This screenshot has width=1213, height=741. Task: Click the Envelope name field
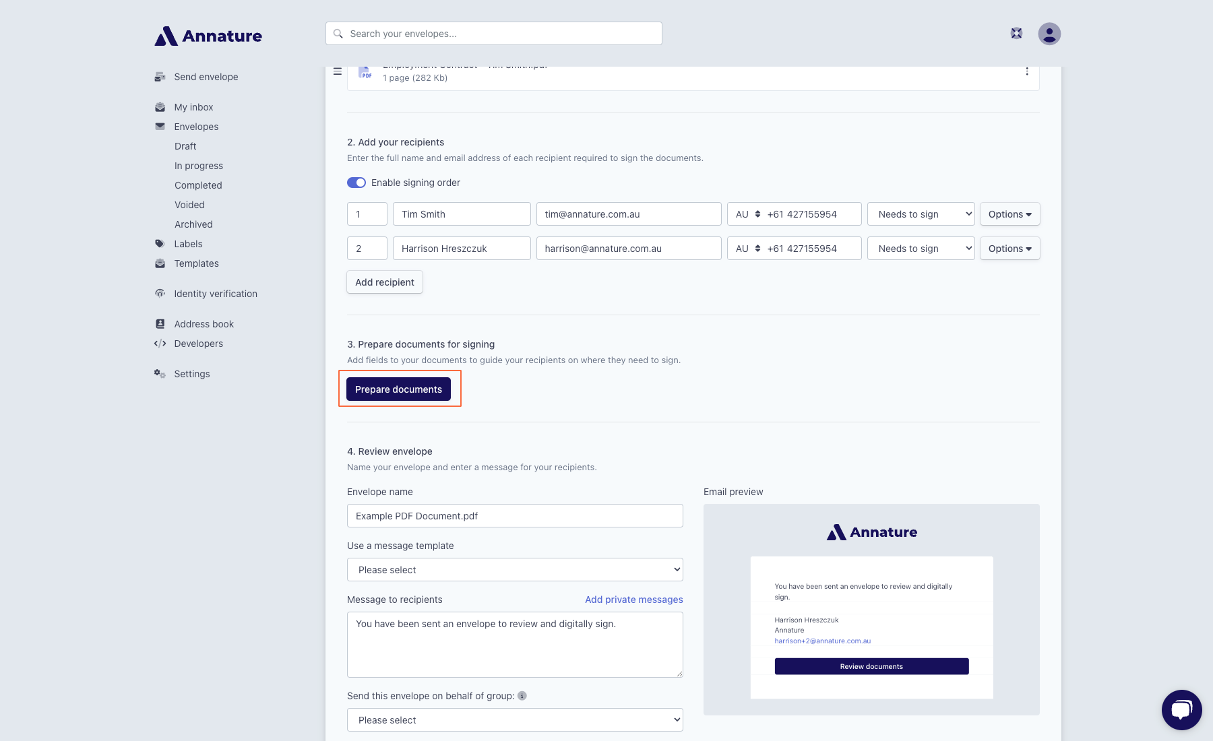(515, 516)
